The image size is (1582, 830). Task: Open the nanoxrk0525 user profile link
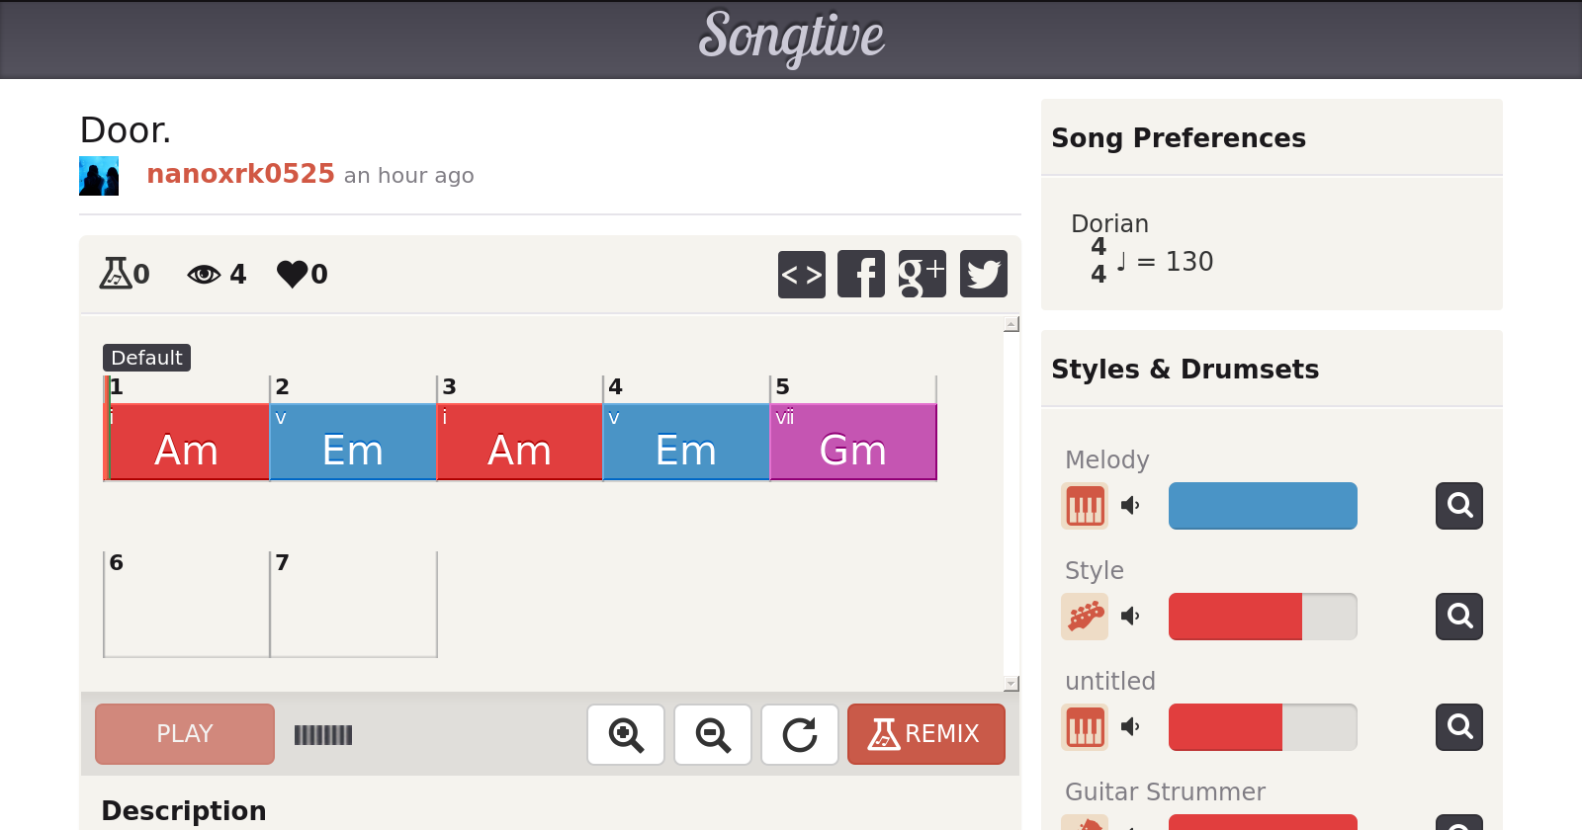(x=240, y=174)
